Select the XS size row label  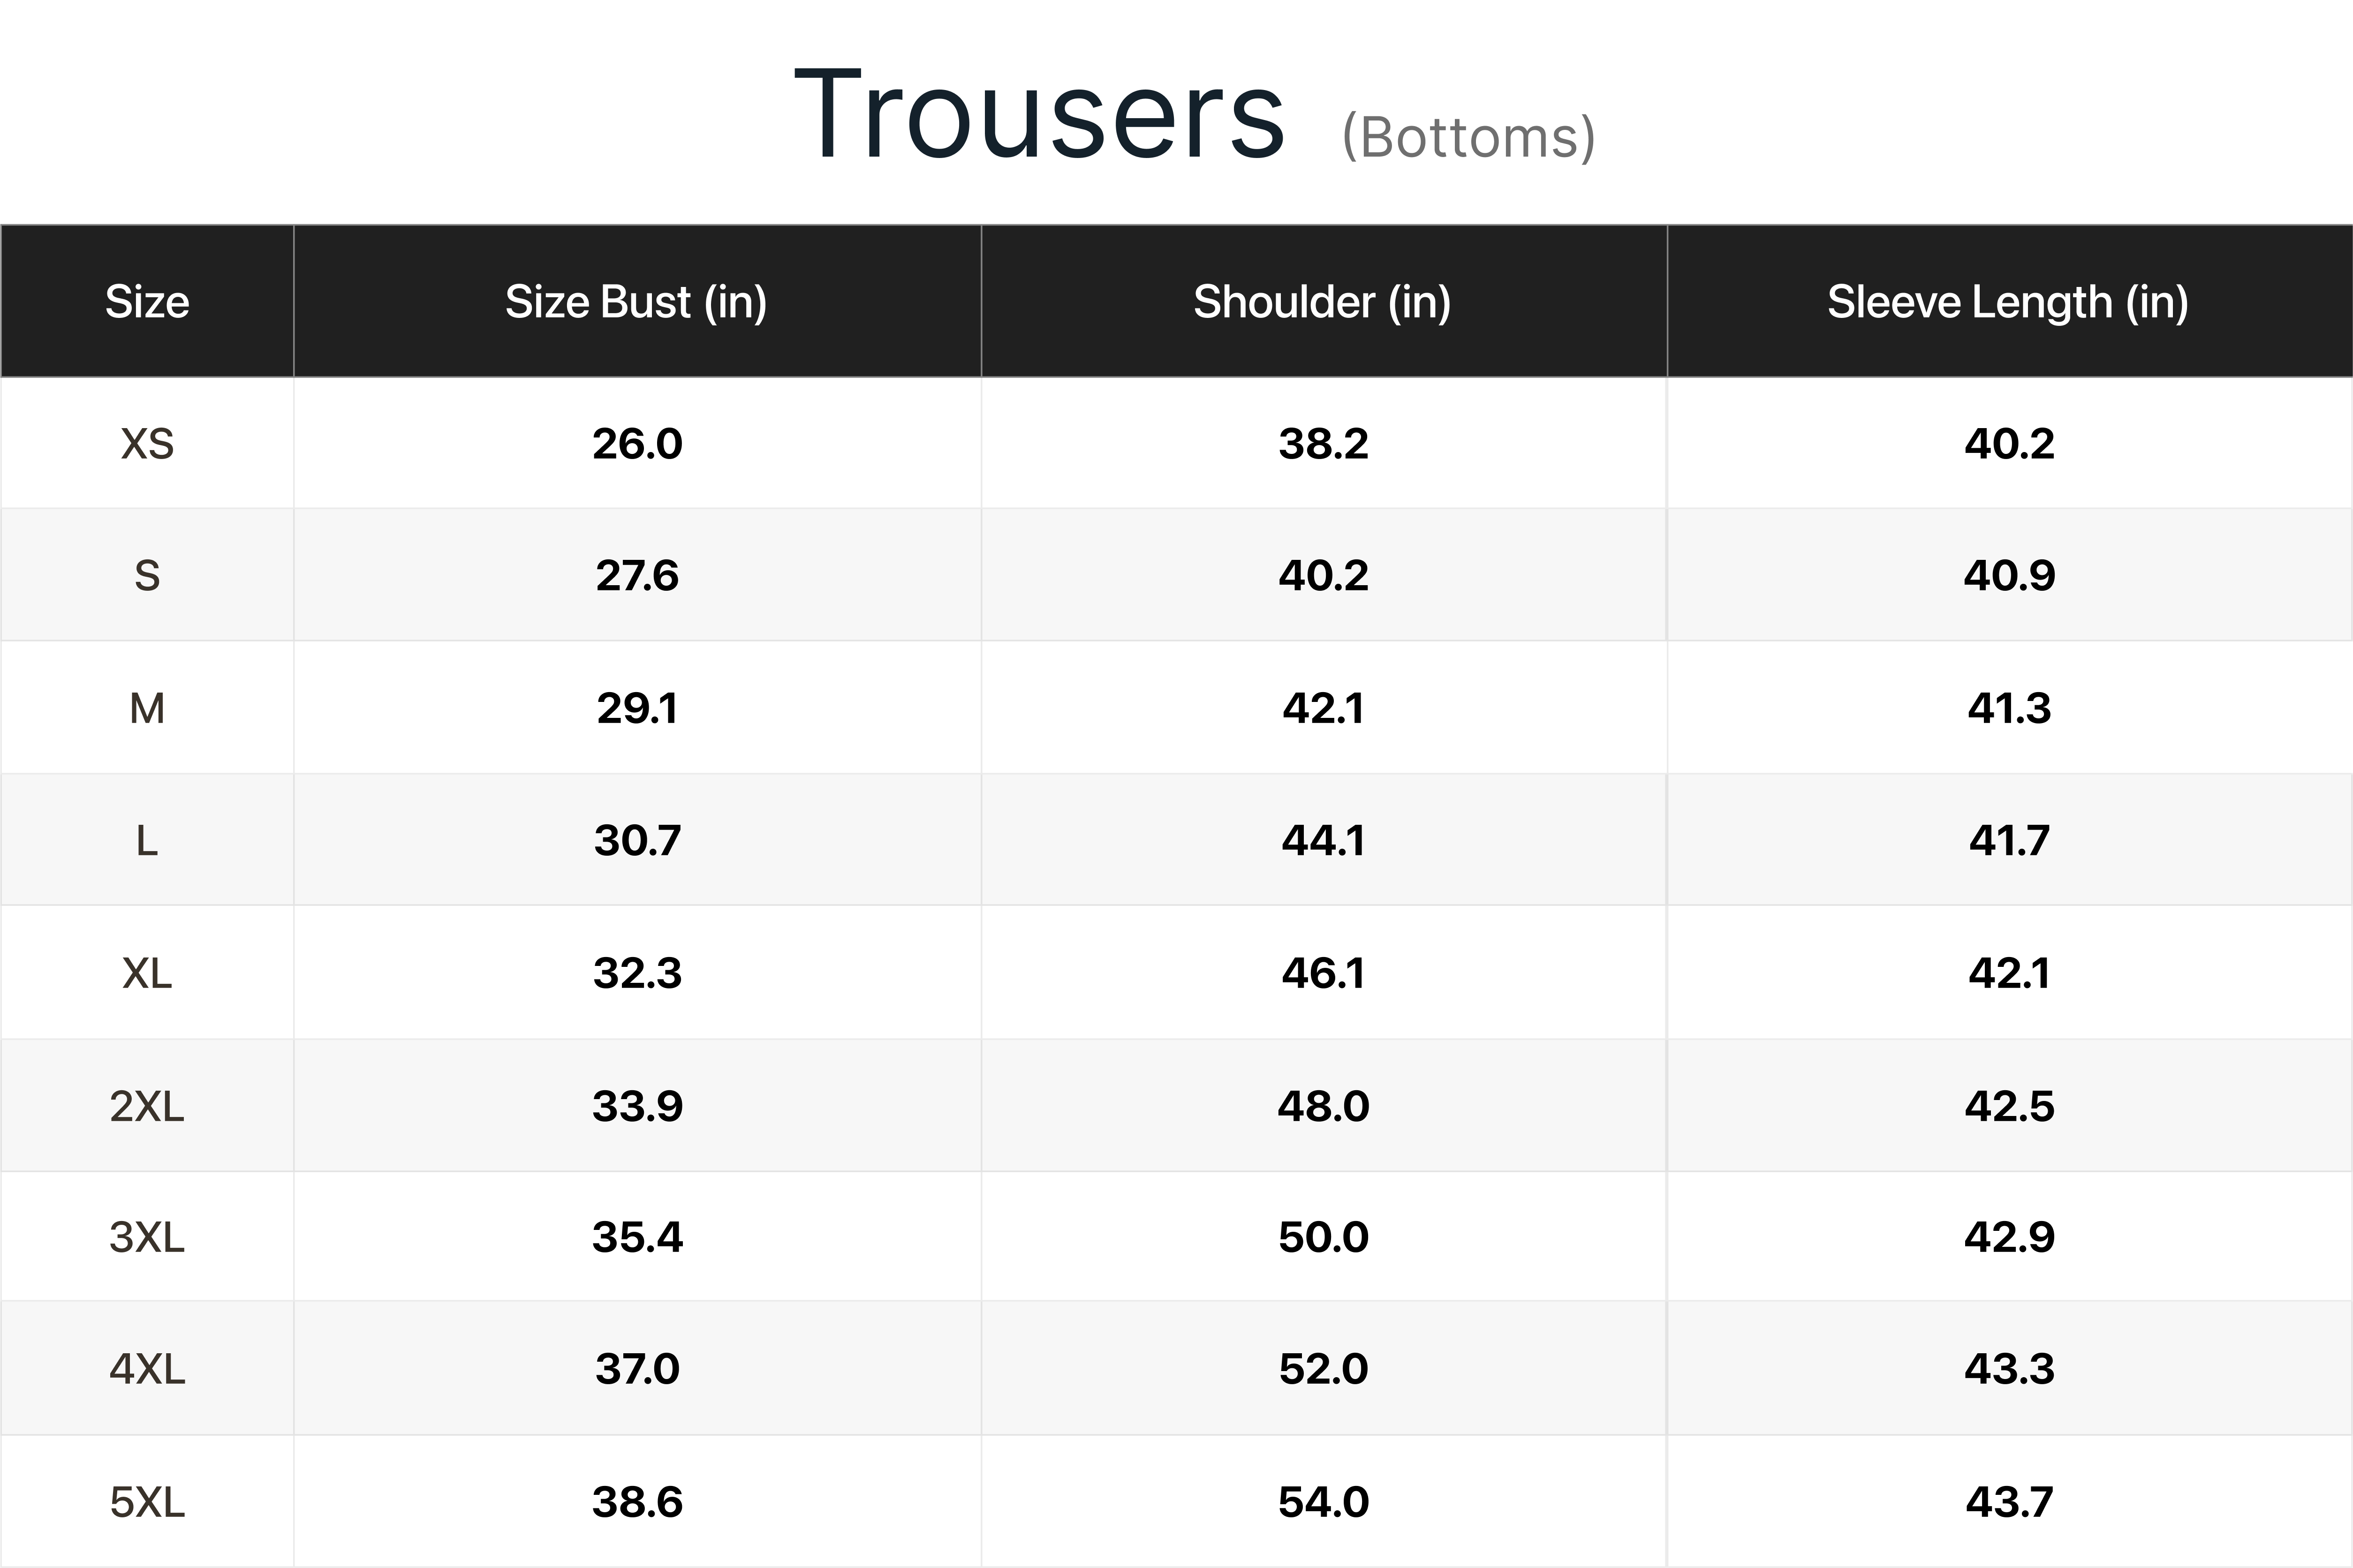147,443
